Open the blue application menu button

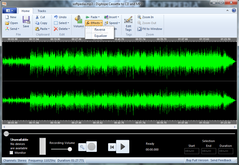[10, 11]
